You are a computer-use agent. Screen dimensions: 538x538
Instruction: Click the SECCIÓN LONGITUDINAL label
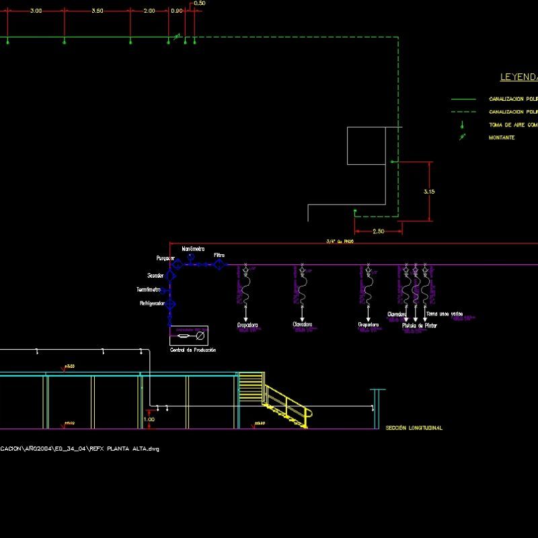tap(414, 427)
